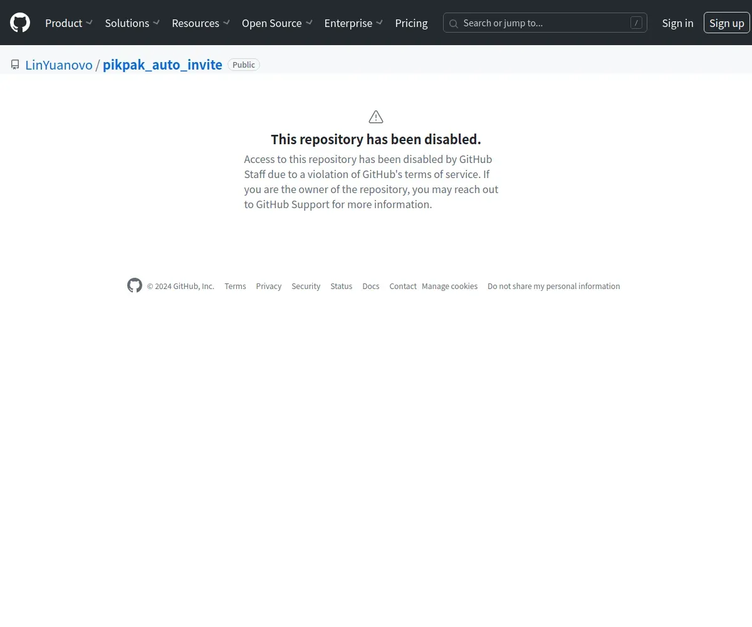Image resolution: width=752 pixels, height=627 pixels.
Task: Click the warning triangle icon
Action: (376, 117)
